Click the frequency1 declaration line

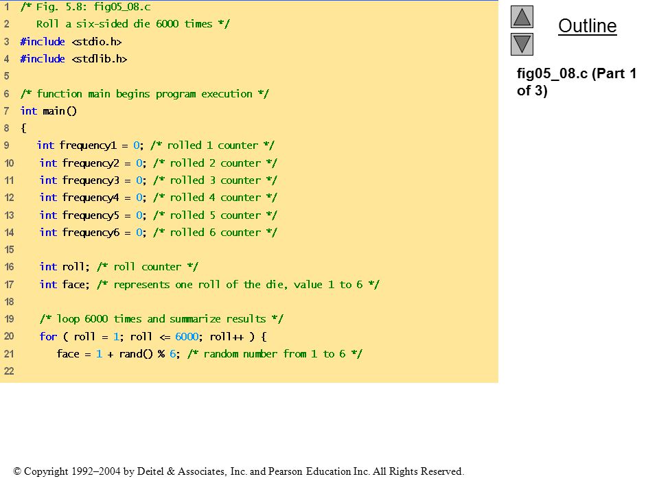tap(156, 145)
